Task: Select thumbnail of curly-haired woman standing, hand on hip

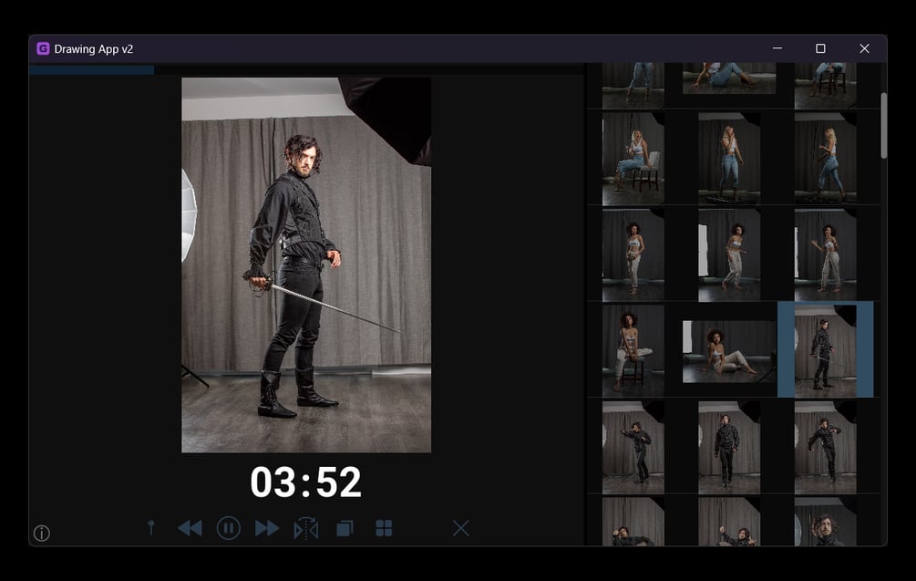Action: (x=633, y=254)
